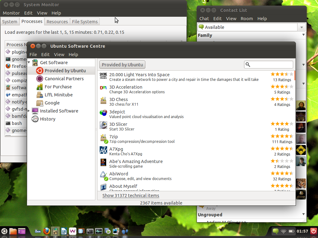The image size is (318, 238).
Task: Open the View menu in Software Centre
Action: [59, 55]
